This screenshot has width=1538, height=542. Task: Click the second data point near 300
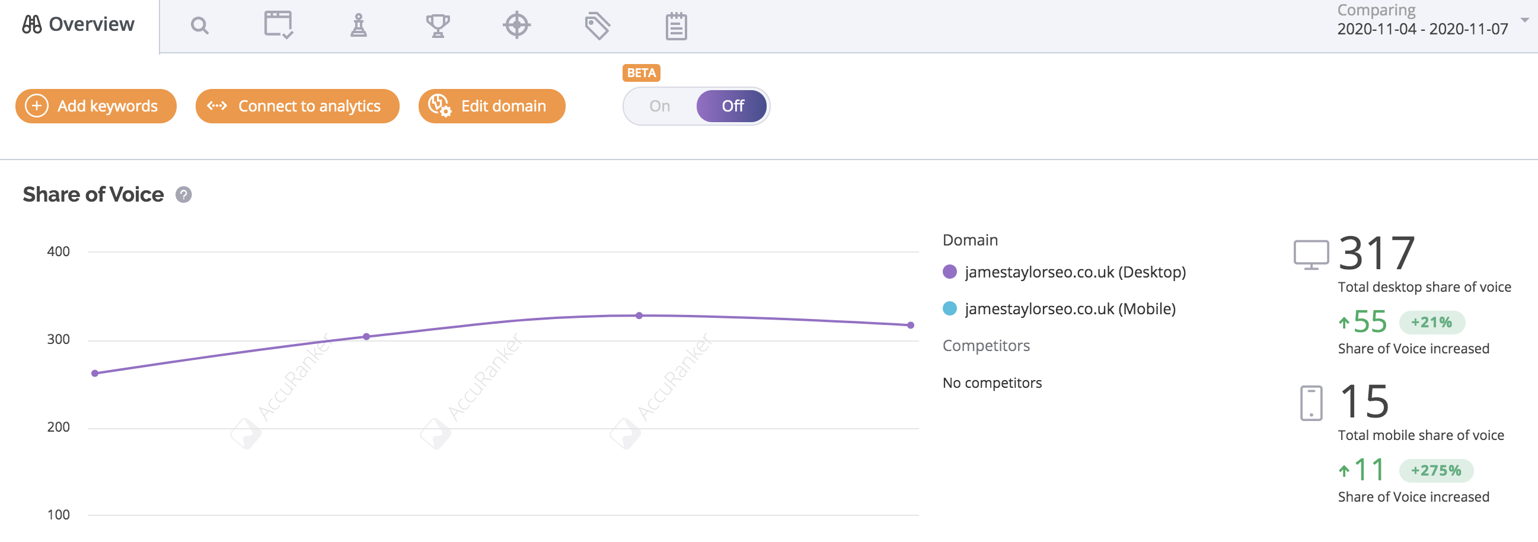(366, 337)
